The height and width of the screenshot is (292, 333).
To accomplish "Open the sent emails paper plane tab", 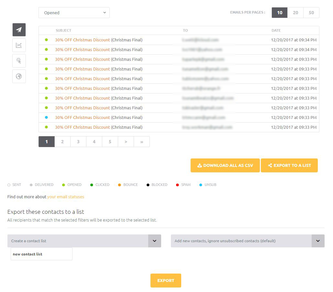I will tap(19, 30).
